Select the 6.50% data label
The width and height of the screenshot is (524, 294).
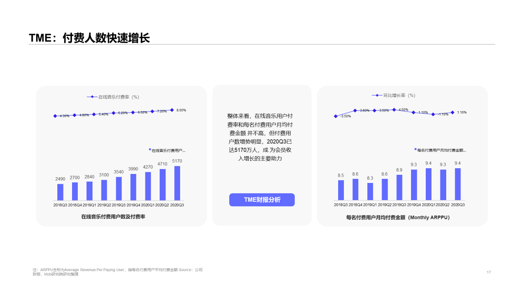click(142, 112)
